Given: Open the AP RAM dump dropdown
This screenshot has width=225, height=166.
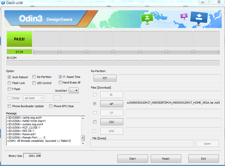Looking at the screenshot, I should pyautogui.click(x=33, y=98).
